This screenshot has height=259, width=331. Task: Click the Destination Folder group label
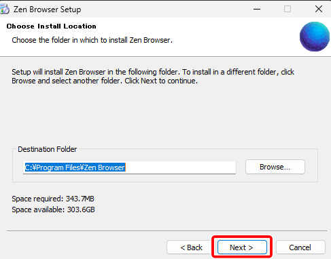tap(48, 149)
